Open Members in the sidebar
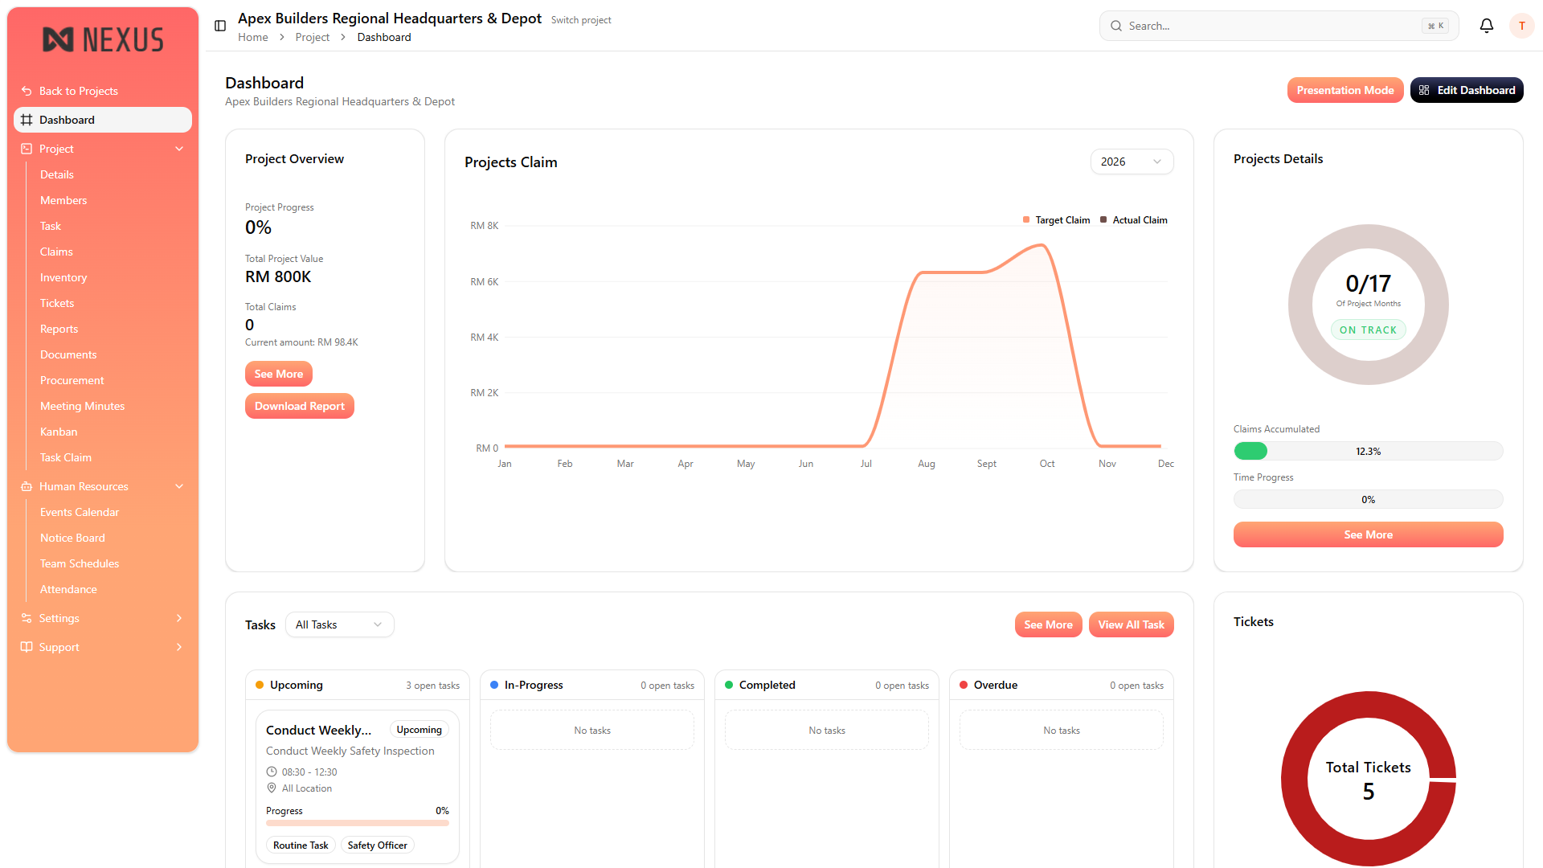 pos(63,200)
